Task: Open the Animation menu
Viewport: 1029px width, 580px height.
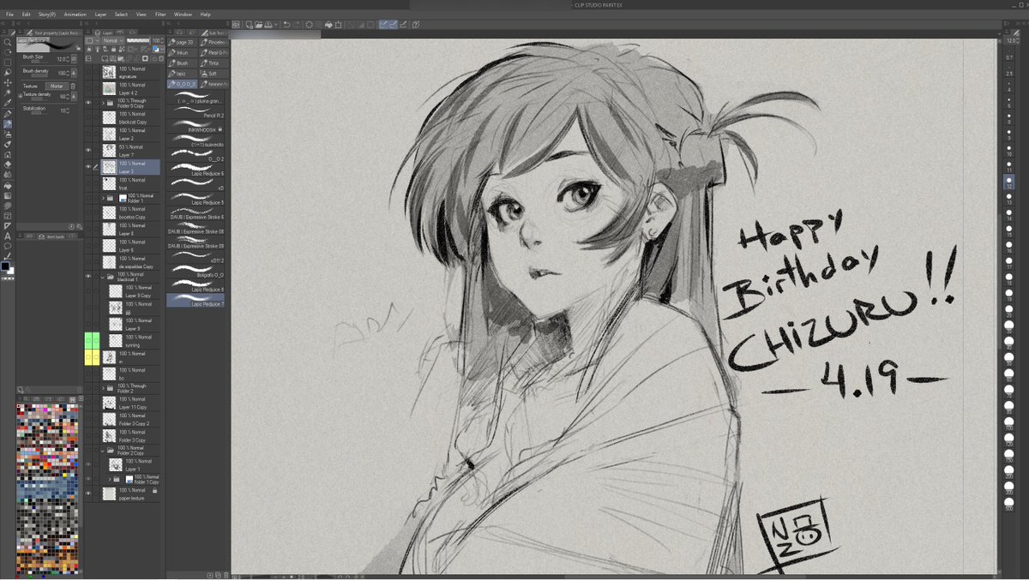Action: coord(75,15)
